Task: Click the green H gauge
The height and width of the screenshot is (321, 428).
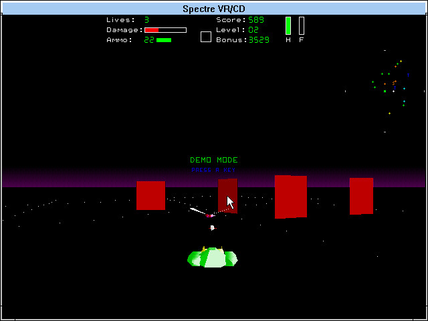Action: tap(288, 25)
